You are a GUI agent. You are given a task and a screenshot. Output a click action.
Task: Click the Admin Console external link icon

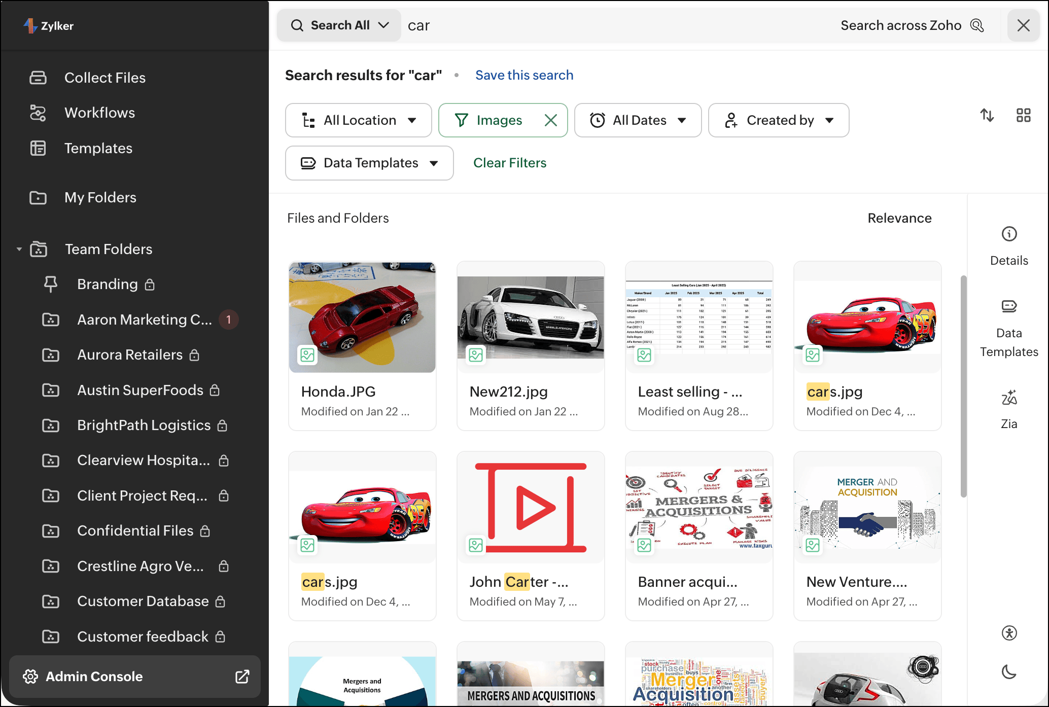242,677
